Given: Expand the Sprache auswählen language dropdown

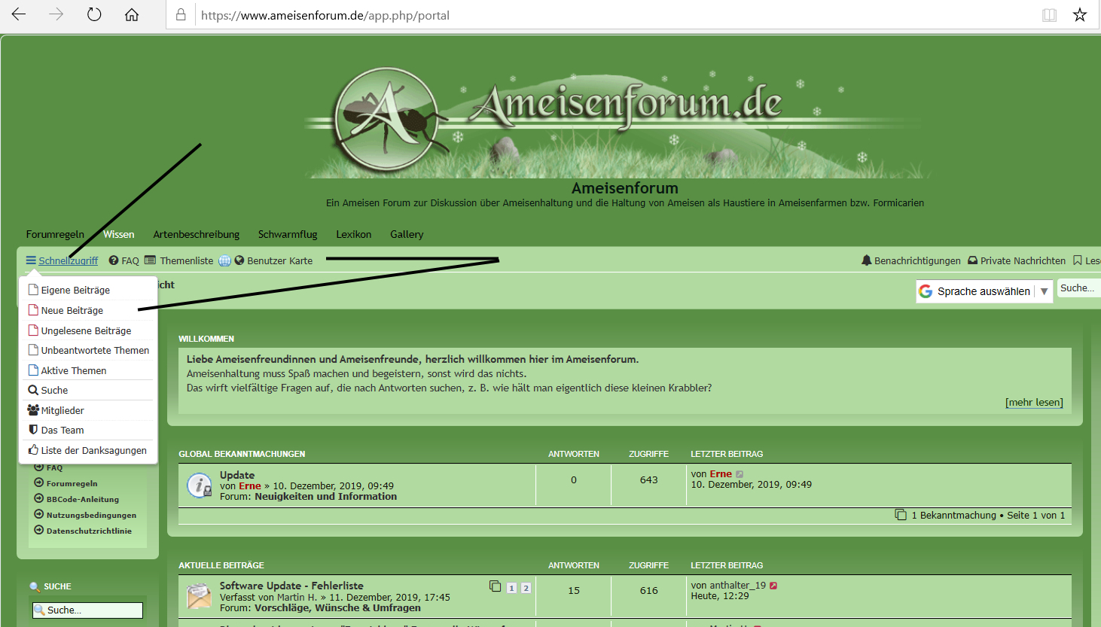Looking at the screenshot, I should (1044, 291).
